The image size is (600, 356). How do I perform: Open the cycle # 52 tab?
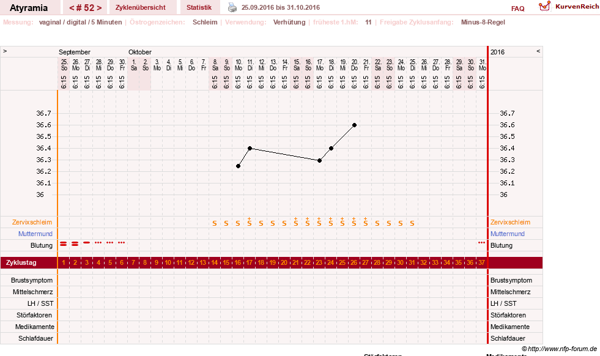pyautogui.click(x=86, y=8)
